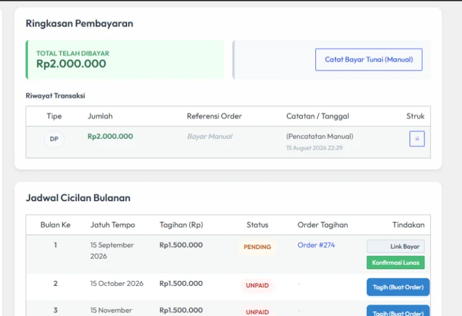Screen dimensions: 462x316
Task: Click PENDING status badge
Action: 257,247
